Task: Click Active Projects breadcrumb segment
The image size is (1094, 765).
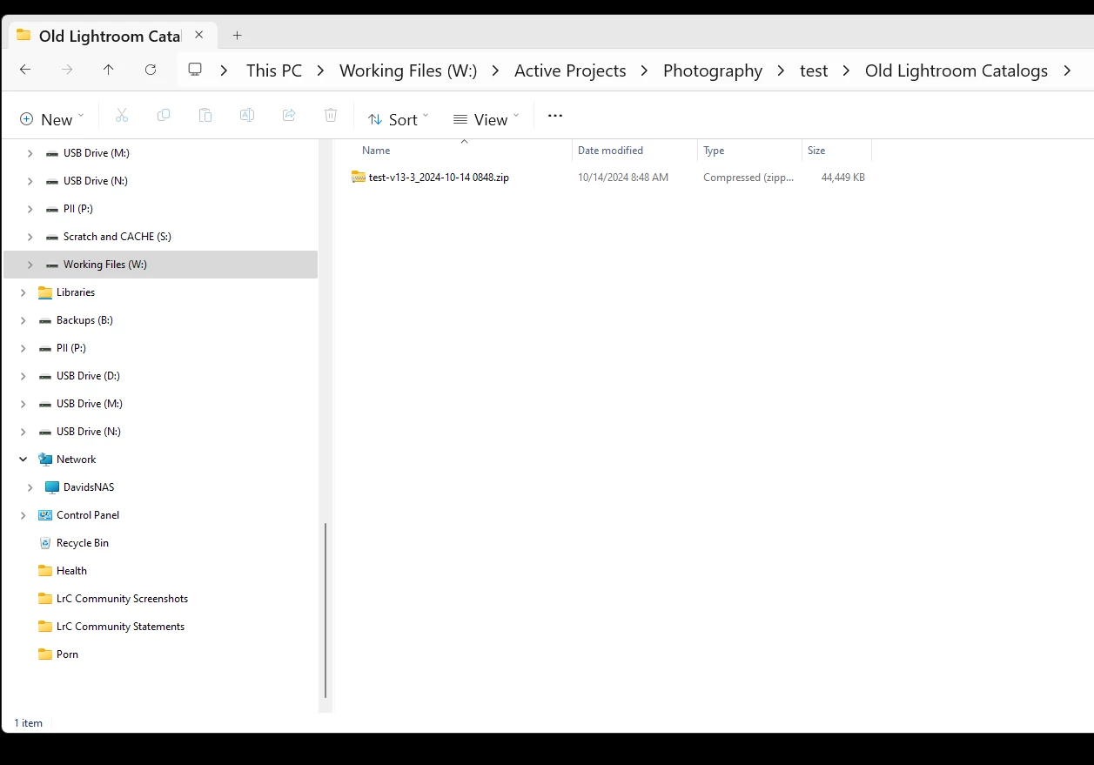Action: [570, 70]
